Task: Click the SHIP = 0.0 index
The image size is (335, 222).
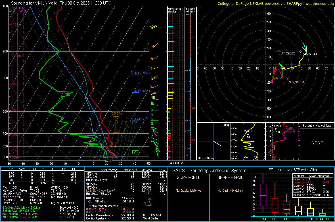Action: (x=66, y=217)
